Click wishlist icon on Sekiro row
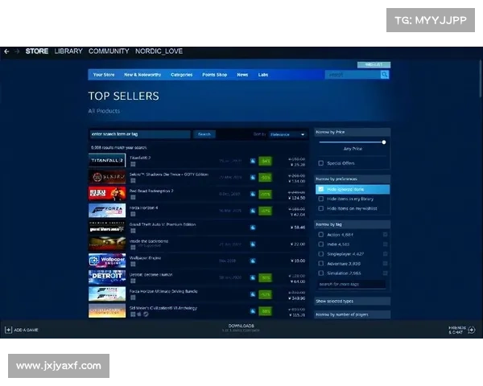The image size is (483, 386). click(253, 178)
